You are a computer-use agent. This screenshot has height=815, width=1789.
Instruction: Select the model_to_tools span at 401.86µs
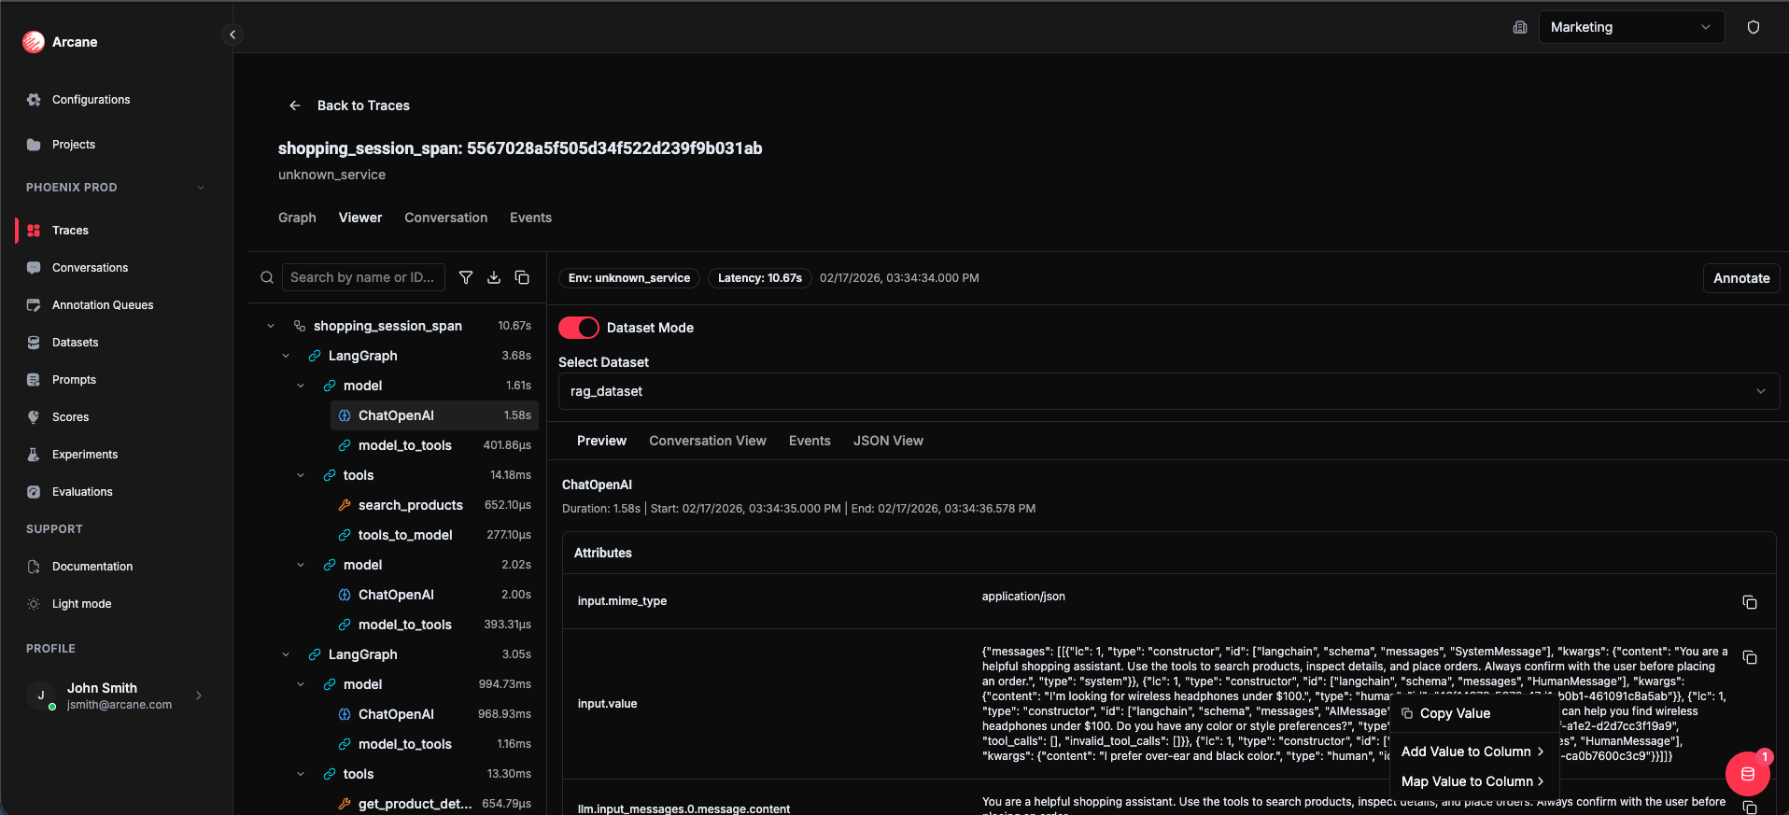click(x=434, y=445)
